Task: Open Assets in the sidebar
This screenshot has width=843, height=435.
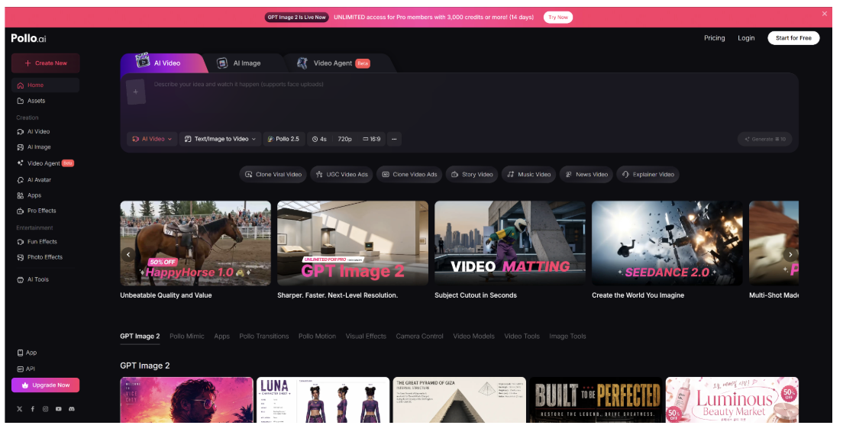Action: (45, 101)
